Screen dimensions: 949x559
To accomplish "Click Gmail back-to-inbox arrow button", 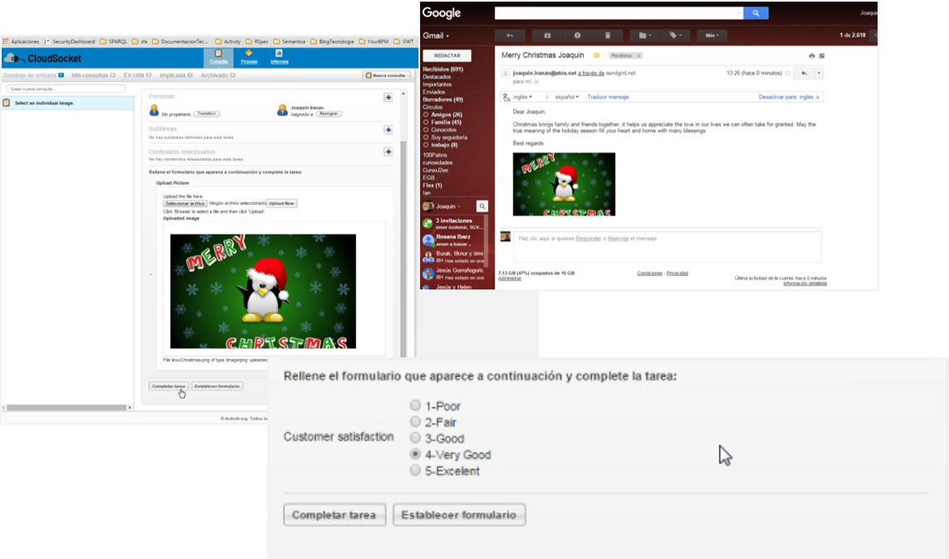I will (510, 36).
